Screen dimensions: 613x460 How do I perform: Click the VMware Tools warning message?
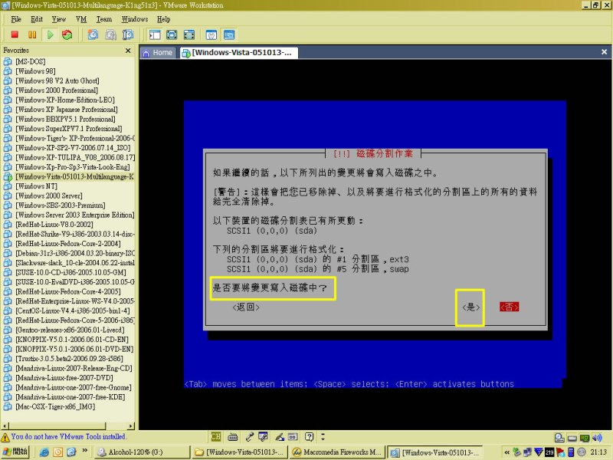point(68,436)
